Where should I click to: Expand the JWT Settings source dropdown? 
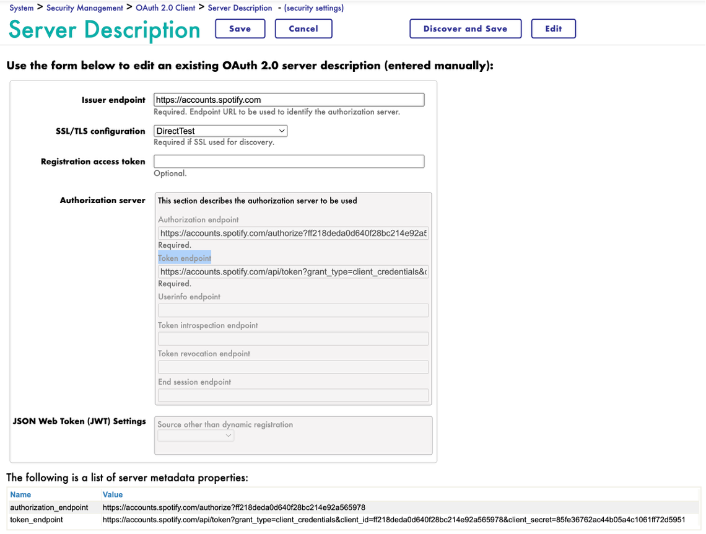point(196,436)
